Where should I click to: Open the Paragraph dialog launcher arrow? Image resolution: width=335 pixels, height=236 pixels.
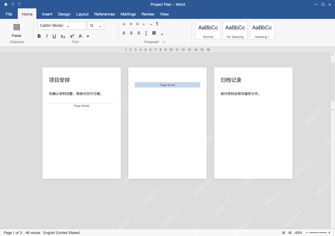tap(164, 42)
